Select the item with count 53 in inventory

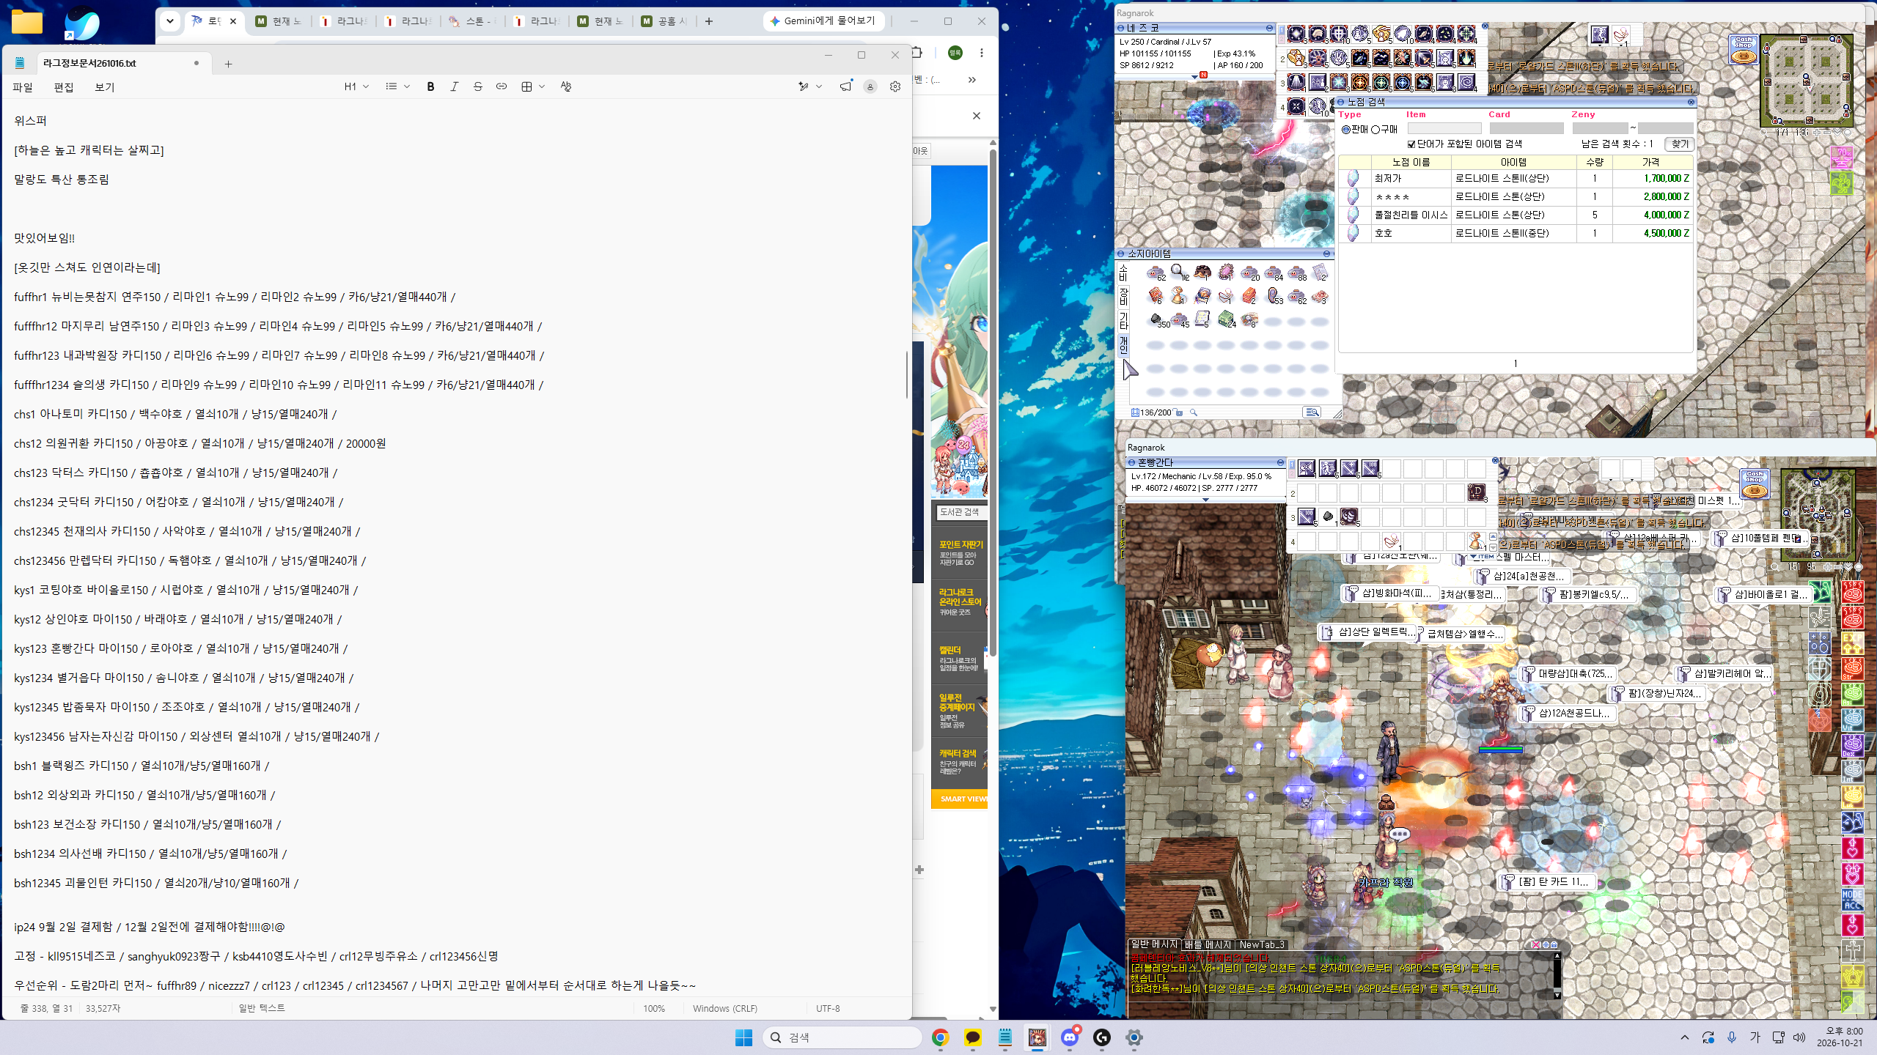pyautogui.click(x=1274, y=296)
